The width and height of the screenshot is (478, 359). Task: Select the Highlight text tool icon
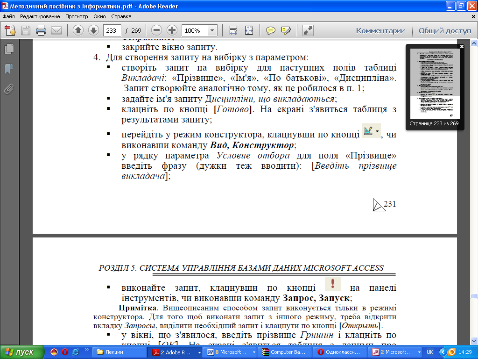click(x=286, y=30)
